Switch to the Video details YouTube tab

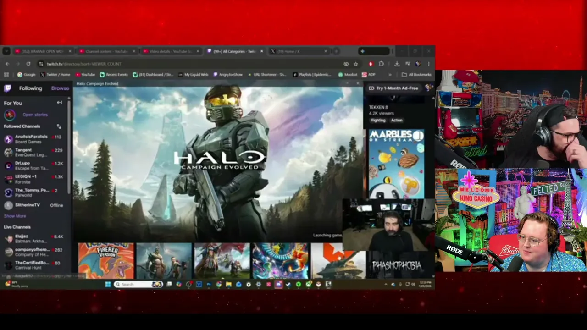click(171, 51)
